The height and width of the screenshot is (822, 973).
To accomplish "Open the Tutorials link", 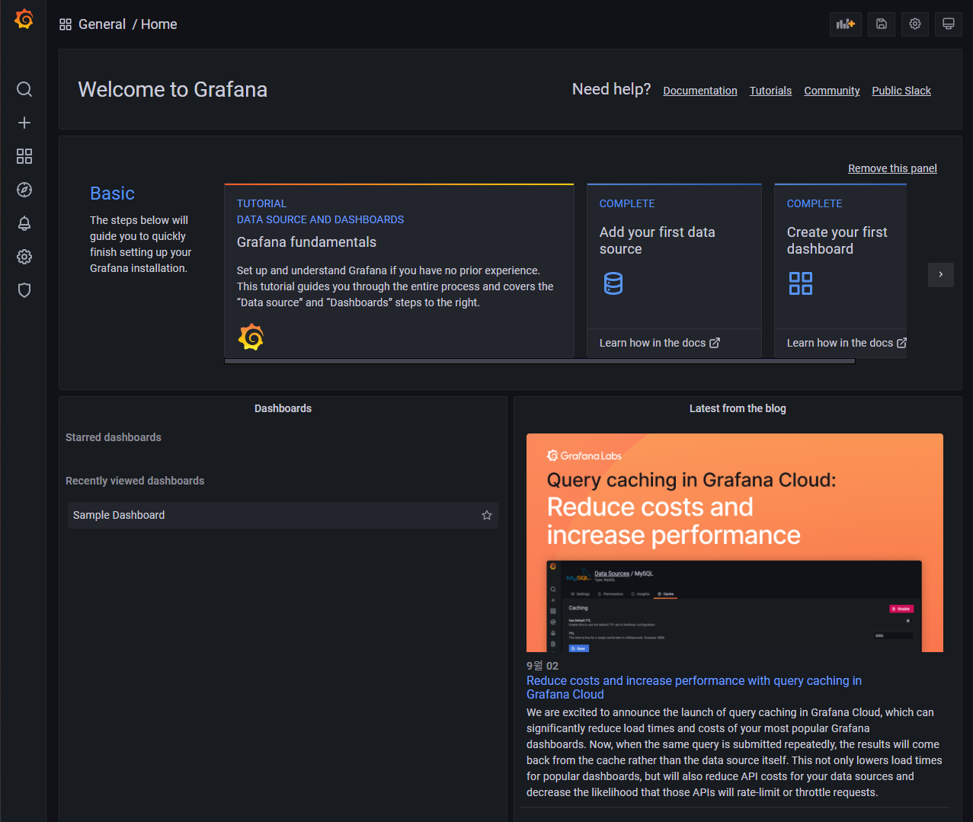I will (770, 91).
